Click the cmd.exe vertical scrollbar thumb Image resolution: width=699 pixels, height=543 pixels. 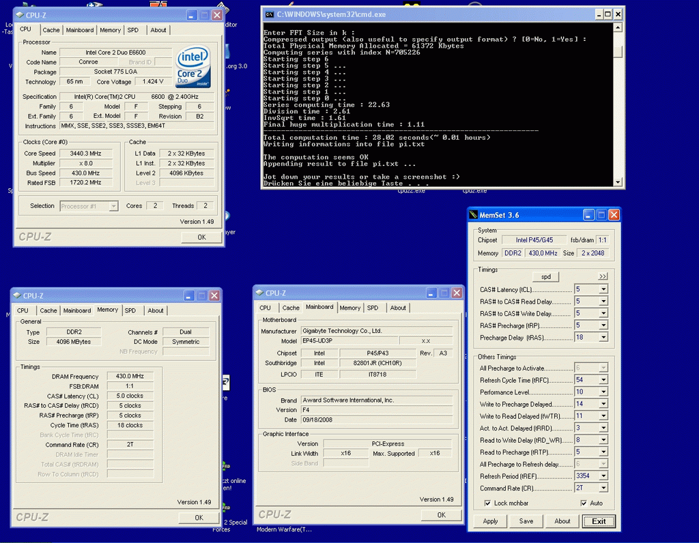(618, 51)
